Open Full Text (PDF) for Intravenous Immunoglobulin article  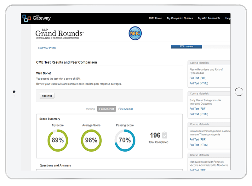pyautogui.click(x=199, y=139)
